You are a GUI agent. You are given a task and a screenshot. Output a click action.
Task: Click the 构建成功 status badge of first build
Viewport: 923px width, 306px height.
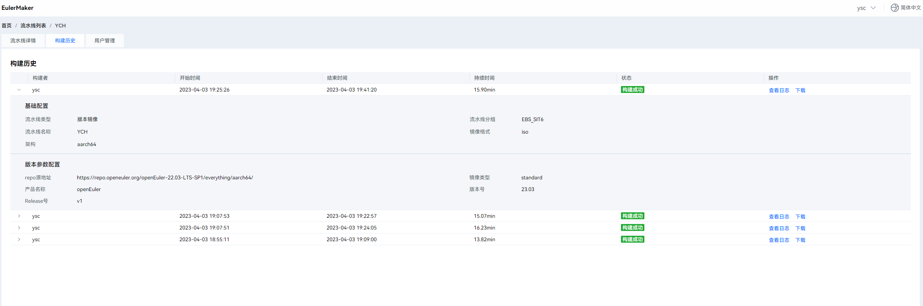(x=632, y=90)
